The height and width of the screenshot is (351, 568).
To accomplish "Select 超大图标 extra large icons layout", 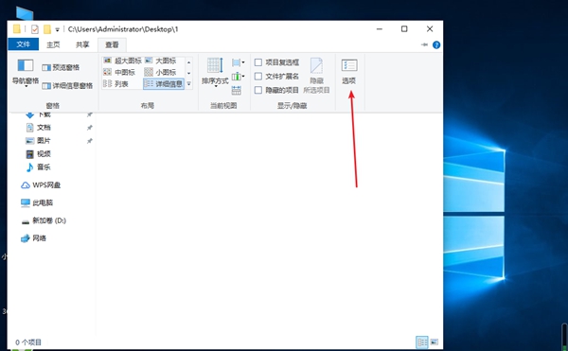I will tap(122, 61).
